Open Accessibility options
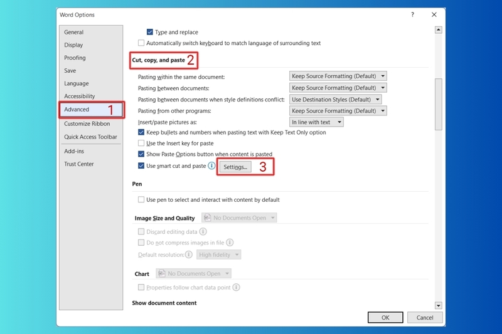The image size is (502, 334). click(91, 96)
